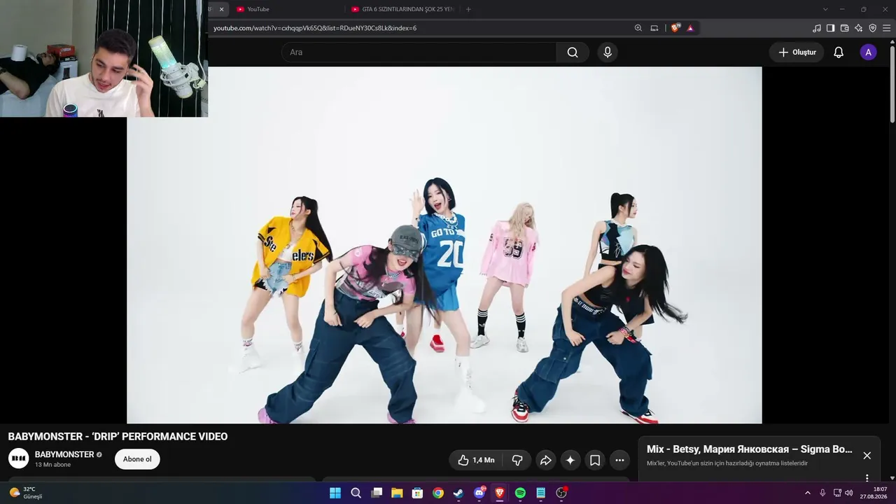Open the weather widget showing 32°C
Screen dimensions: 896x504
coord(25,493)
